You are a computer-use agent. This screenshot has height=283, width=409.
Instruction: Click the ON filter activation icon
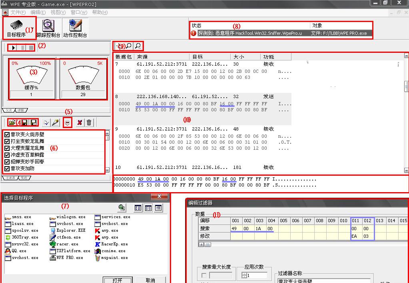[67, 123]
